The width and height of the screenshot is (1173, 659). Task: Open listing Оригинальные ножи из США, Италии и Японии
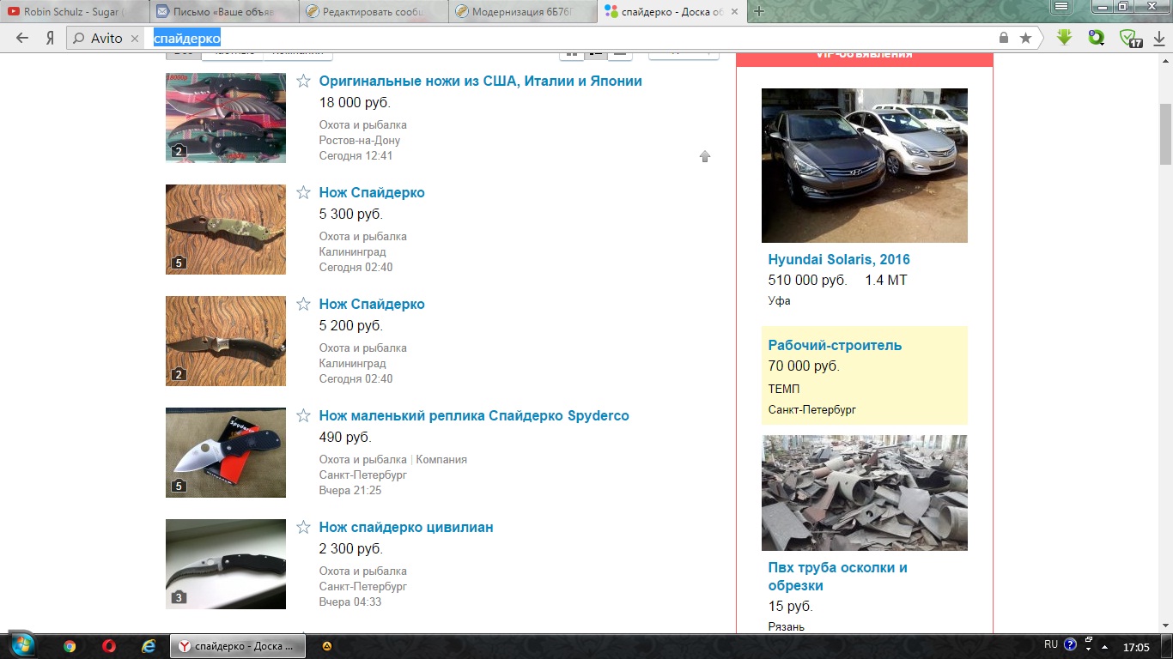point(481,81)
